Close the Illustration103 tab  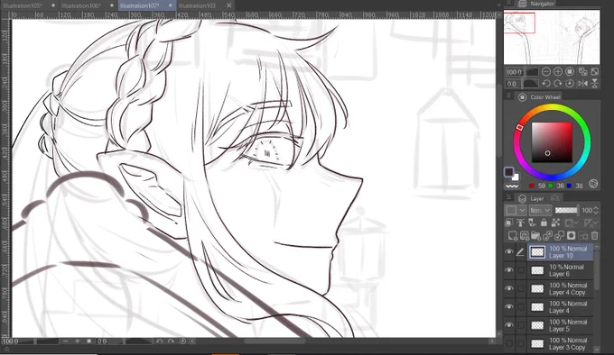(x=228, y=5)
